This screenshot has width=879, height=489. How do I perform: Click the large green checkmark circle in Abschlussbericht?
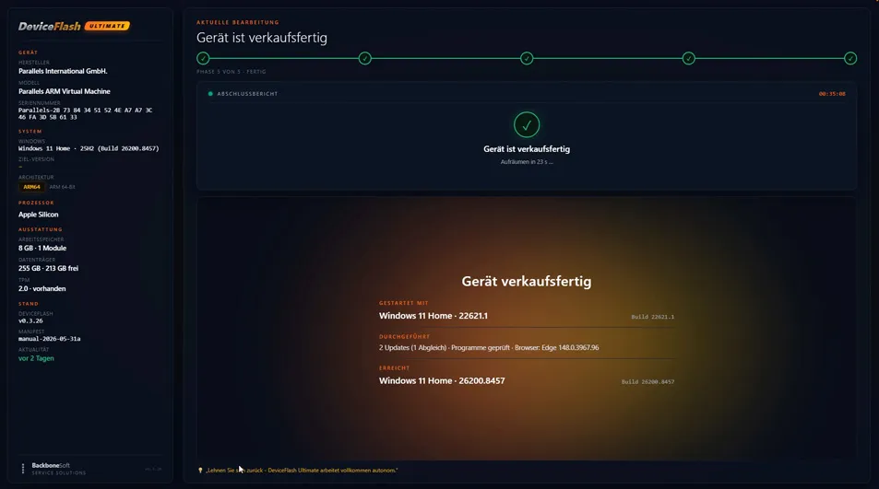click(x=527, y=124)
